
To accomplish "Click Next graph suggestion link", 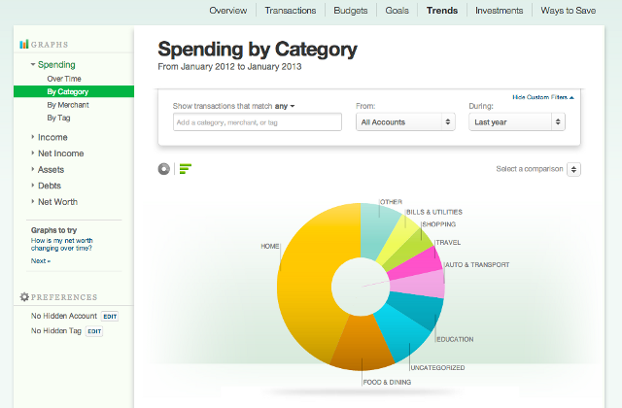I will (x=41, y=261).
